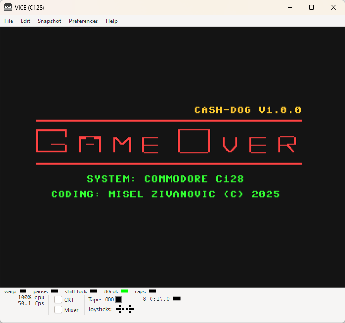Click the pause status LED indicator

(x=54, y=291)
